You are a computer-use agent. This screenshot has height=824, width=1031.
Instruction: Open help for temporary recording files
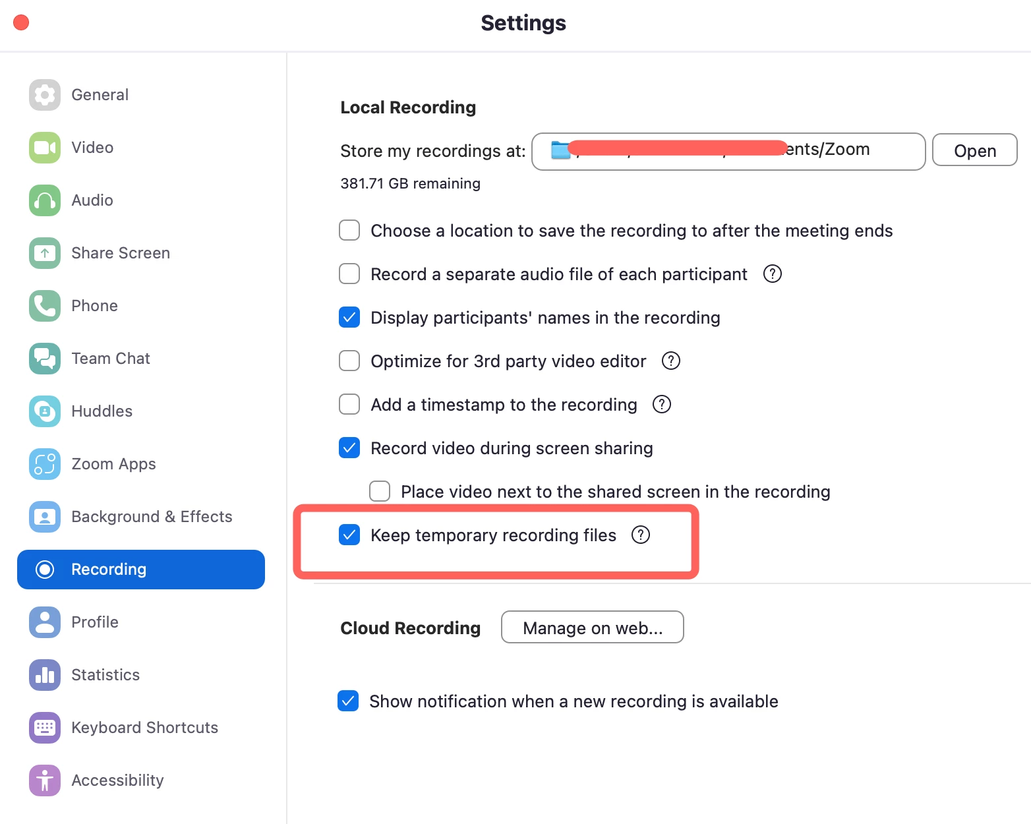(641, 535)
